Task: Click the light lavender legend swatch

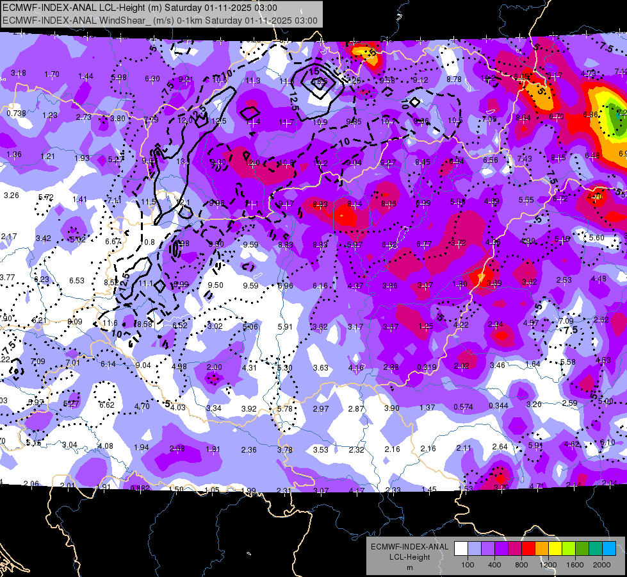Action: click(x=474, y=549)
